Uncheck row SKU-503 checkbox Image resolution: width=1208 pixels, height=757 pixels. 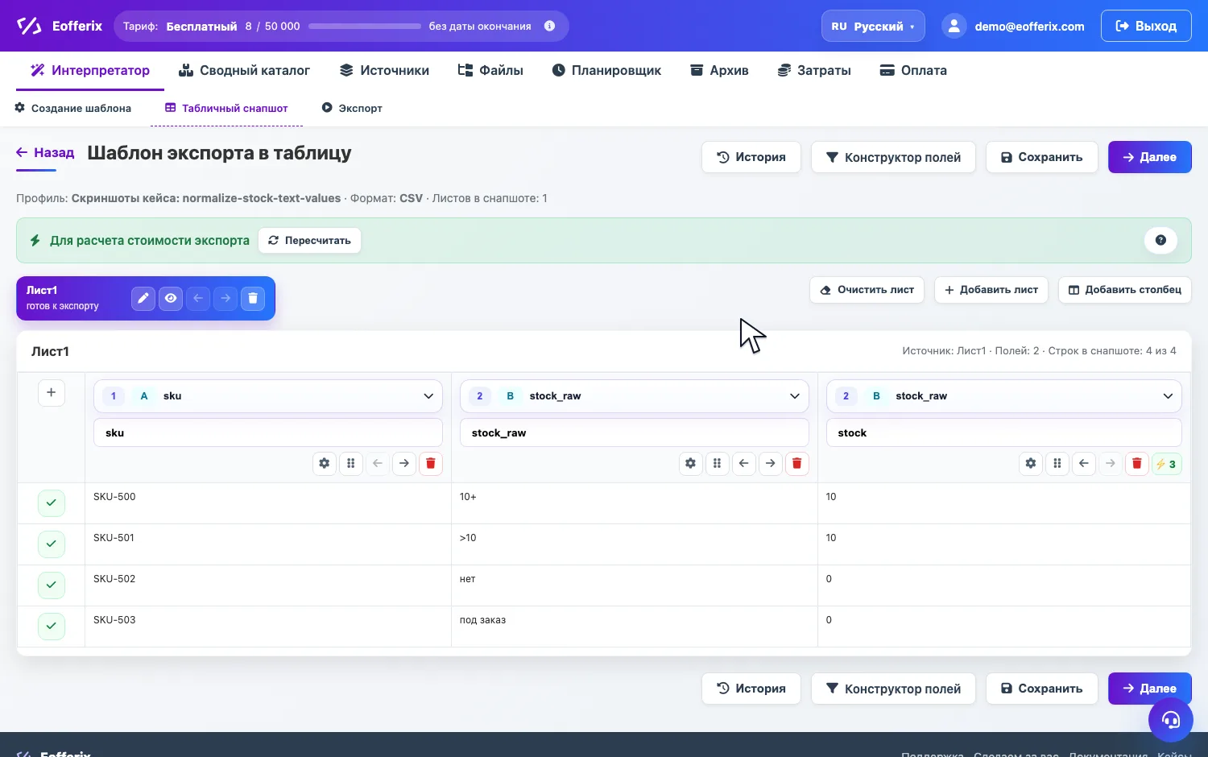[x=52, y=626]
